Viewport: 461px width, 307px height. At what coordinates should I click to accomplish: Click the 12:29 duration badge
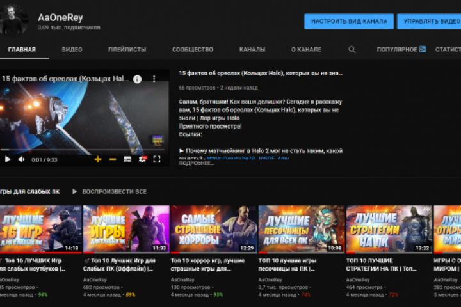[x=247, y=248]
